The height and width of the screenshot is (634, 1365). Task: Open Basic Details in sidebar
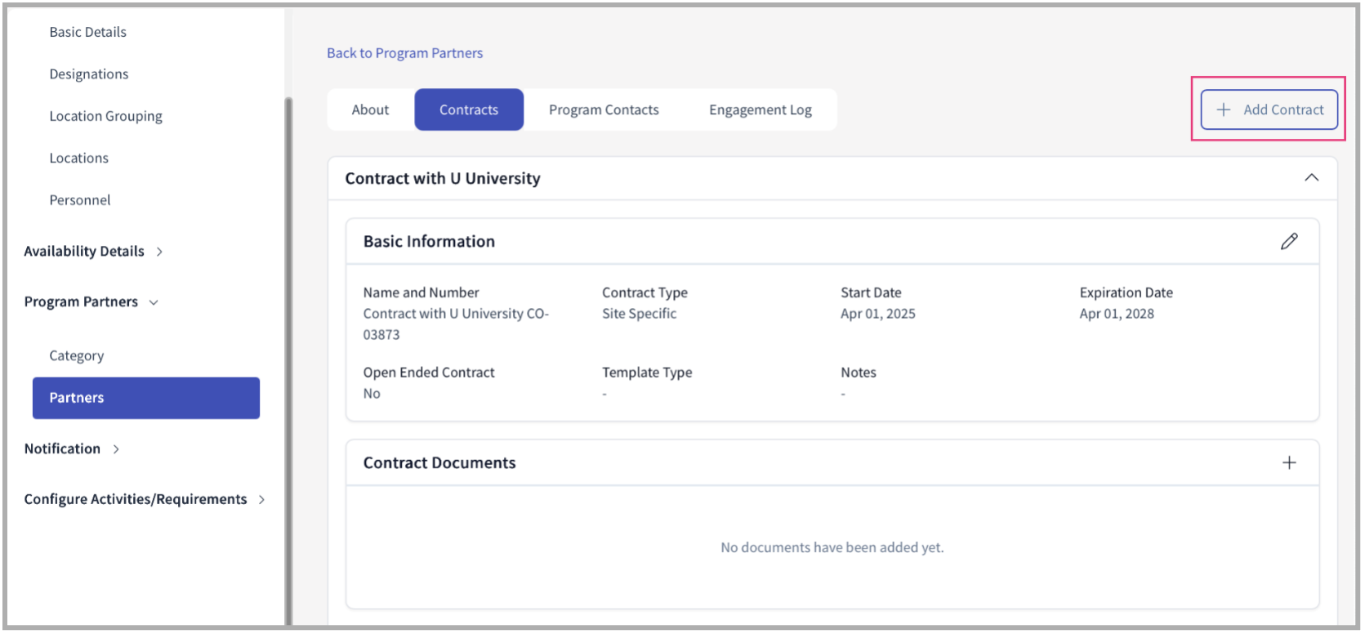click(x=87, y=32)
